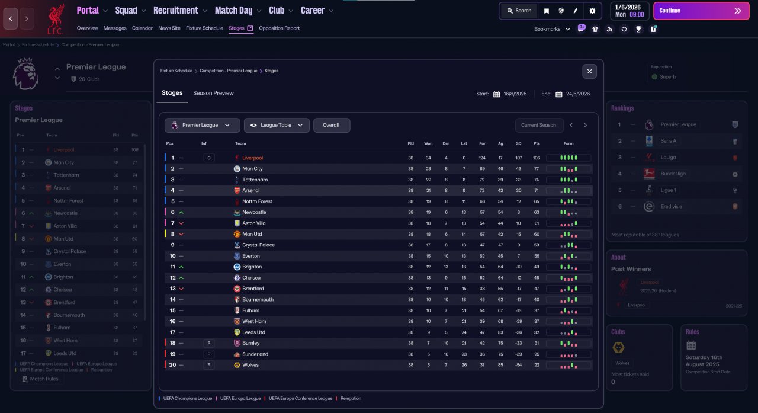
Task: Open the Premier League competition dropdown
Action: click(x=203, y=125)
